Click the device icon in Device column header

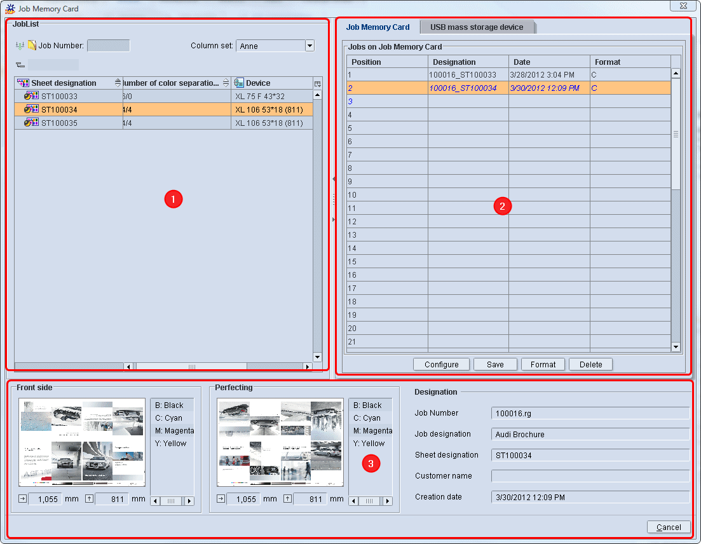[238, 83]
